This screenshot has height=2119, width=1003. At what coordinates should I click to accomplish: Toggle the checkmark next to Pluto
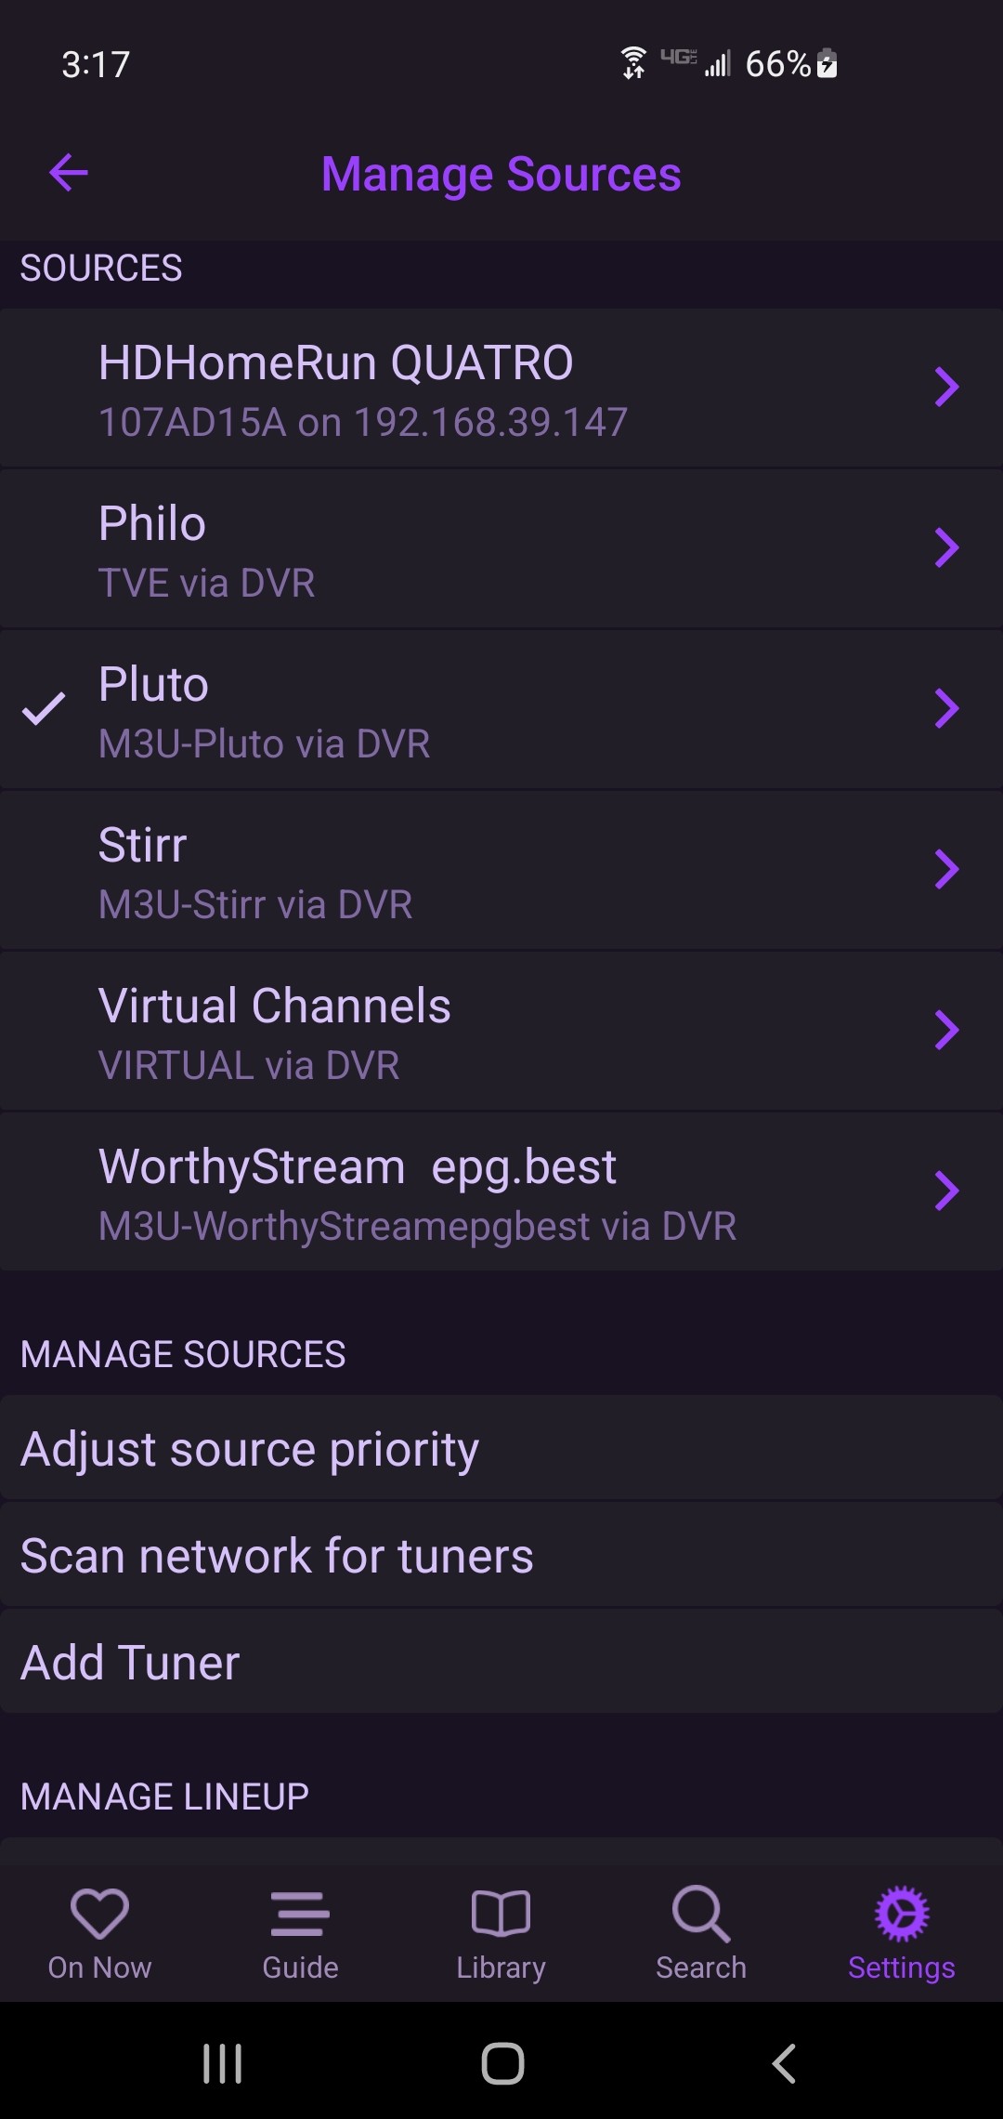44,709
